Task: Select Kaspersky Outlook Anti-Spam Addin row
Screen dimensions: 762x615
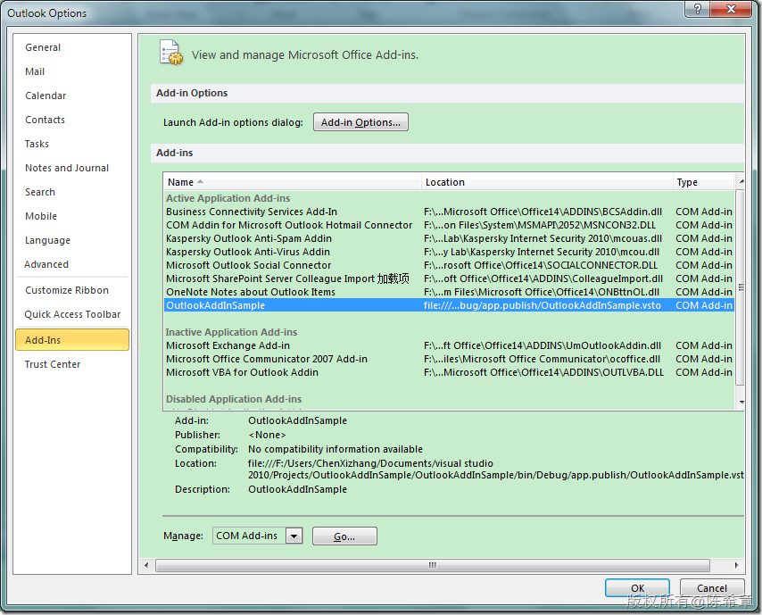Action: click(449, 238)
